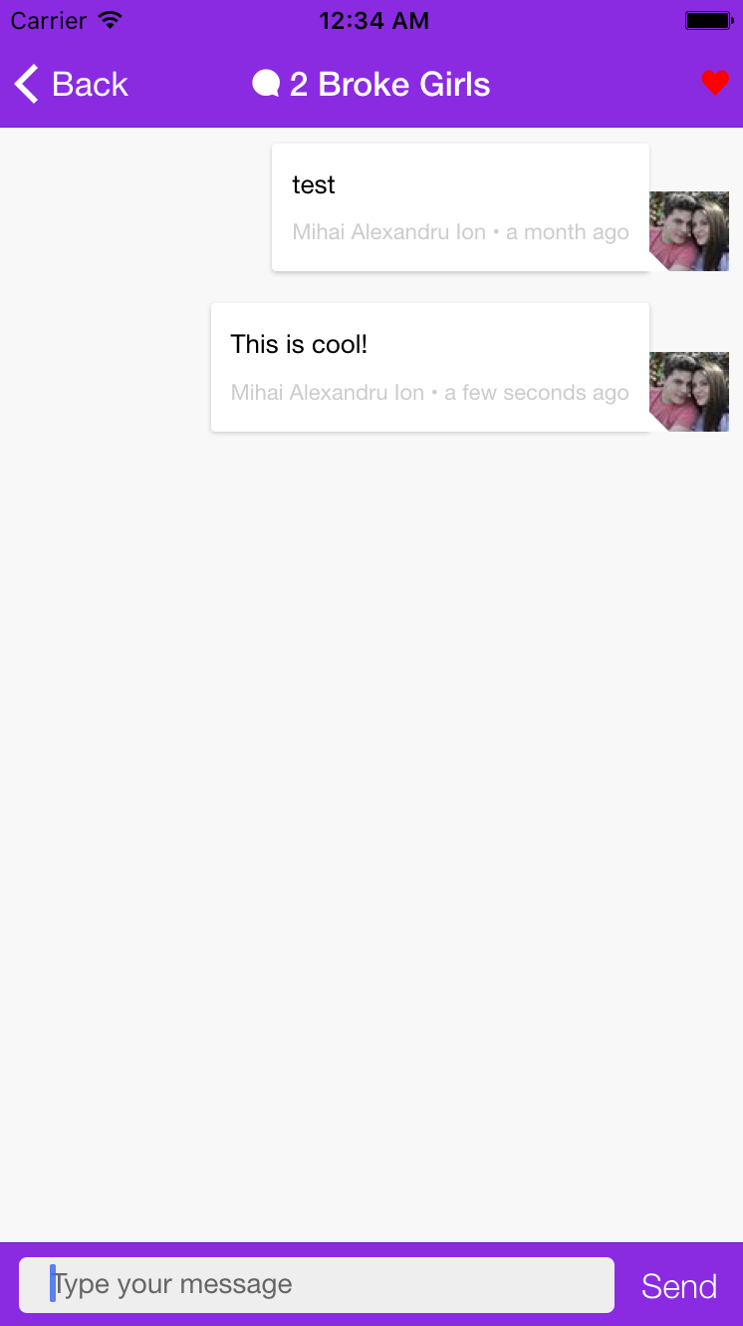The image size is (743, 1326).
Task: Click 'a month ago' timestamp
Action: [x=568, y=232]
